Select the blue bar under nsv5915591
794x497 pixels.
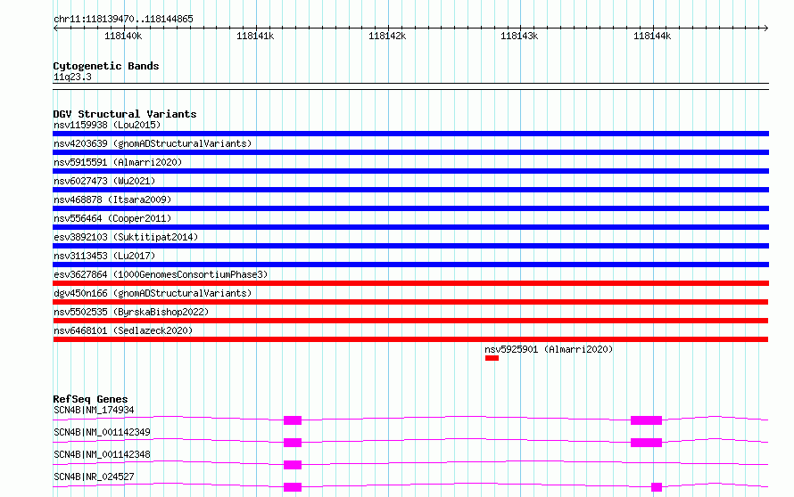pos(410,171)
